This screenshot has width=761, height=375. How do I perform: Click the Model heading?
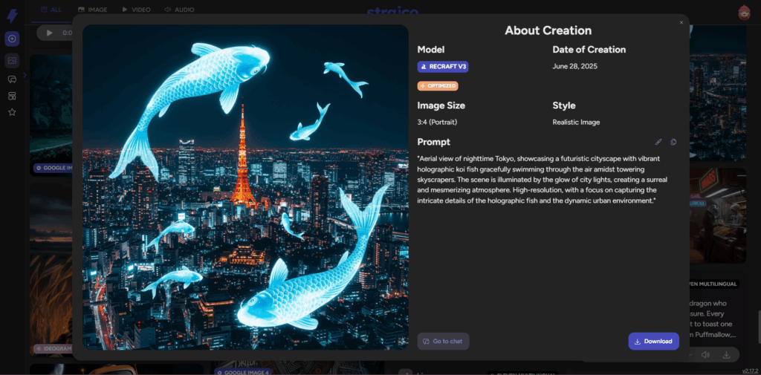pyautogui.click(x=430, y=50)
